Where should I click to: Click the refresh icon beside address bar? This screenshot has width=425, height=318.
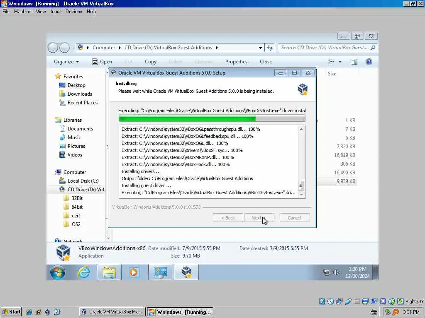(270, 48)
